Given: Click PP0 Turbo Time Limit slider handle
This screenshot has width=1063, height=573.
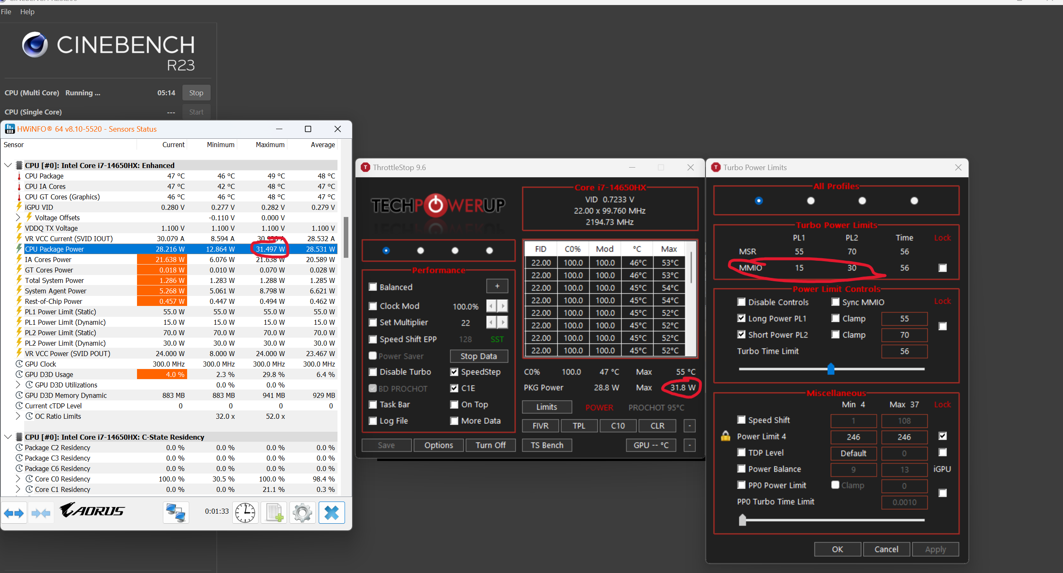Looking at the screenshot, I should (x=742, y=520).
